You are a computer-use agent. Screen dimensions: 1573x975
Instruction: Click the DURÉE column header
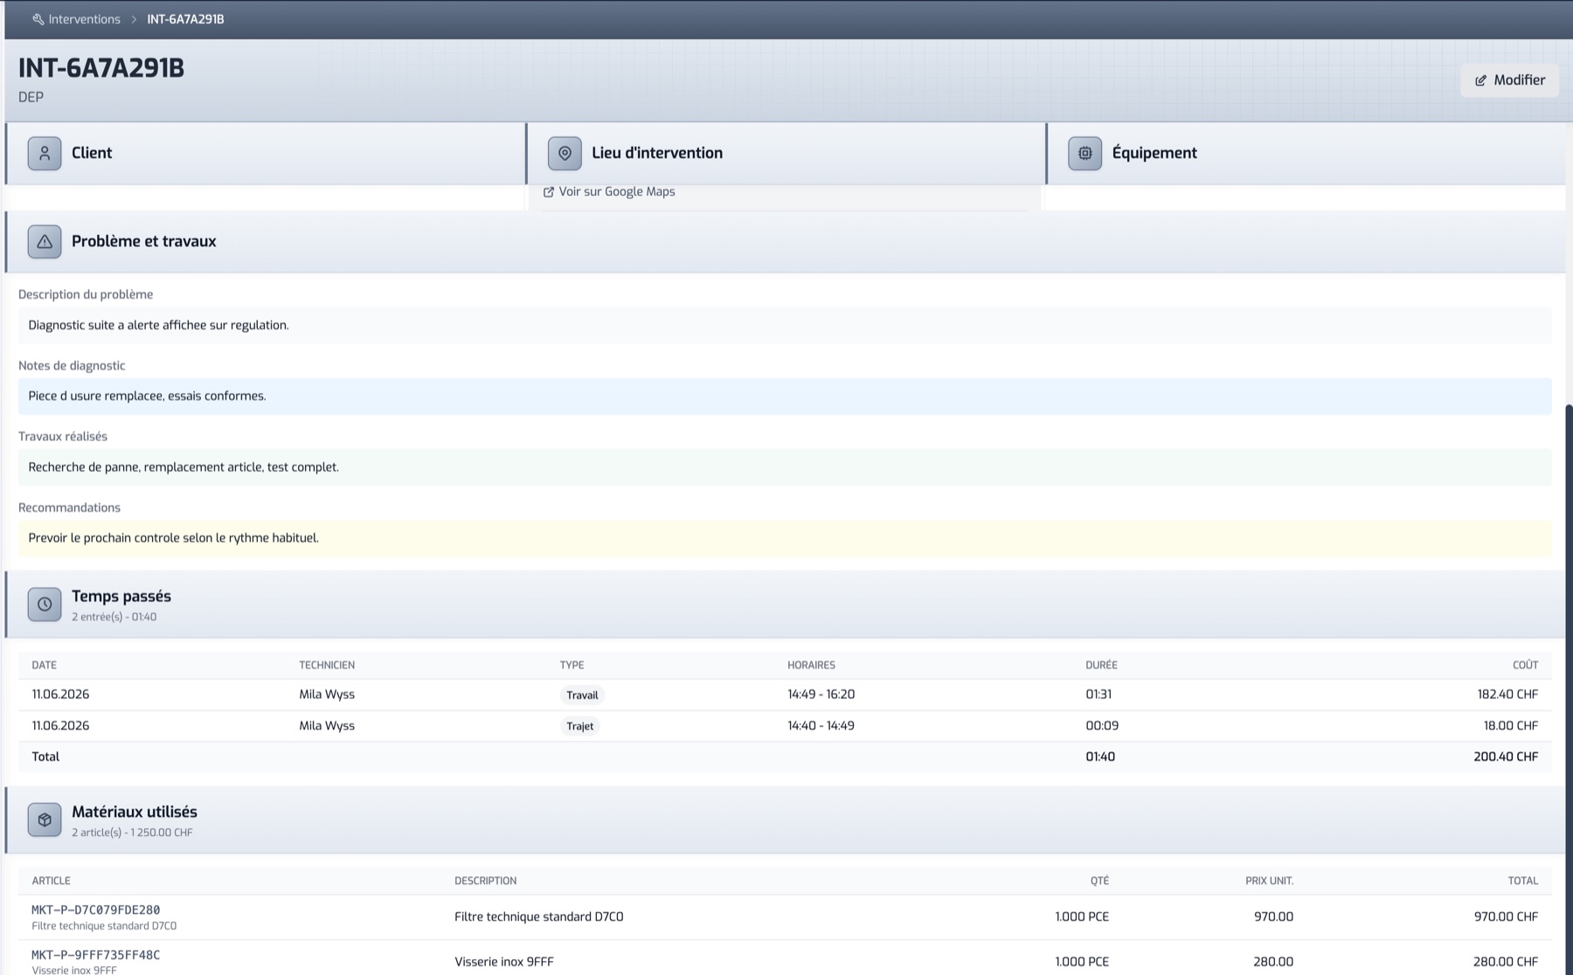1101,665
